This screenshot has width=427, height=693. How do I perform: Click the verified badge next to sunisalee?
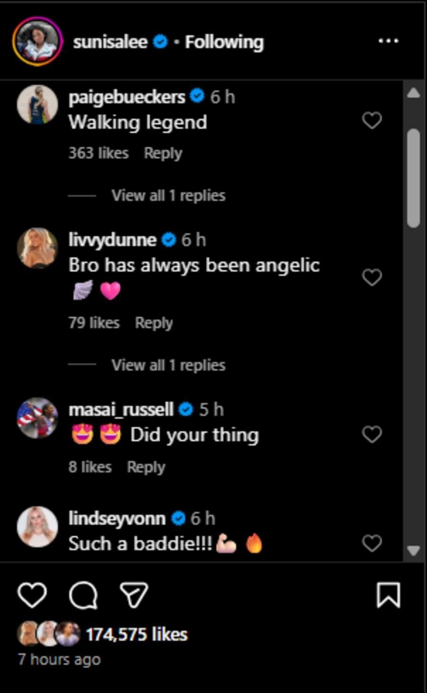tap(161, 42)
